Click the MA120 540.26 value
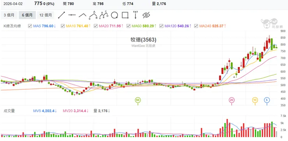 178,26
